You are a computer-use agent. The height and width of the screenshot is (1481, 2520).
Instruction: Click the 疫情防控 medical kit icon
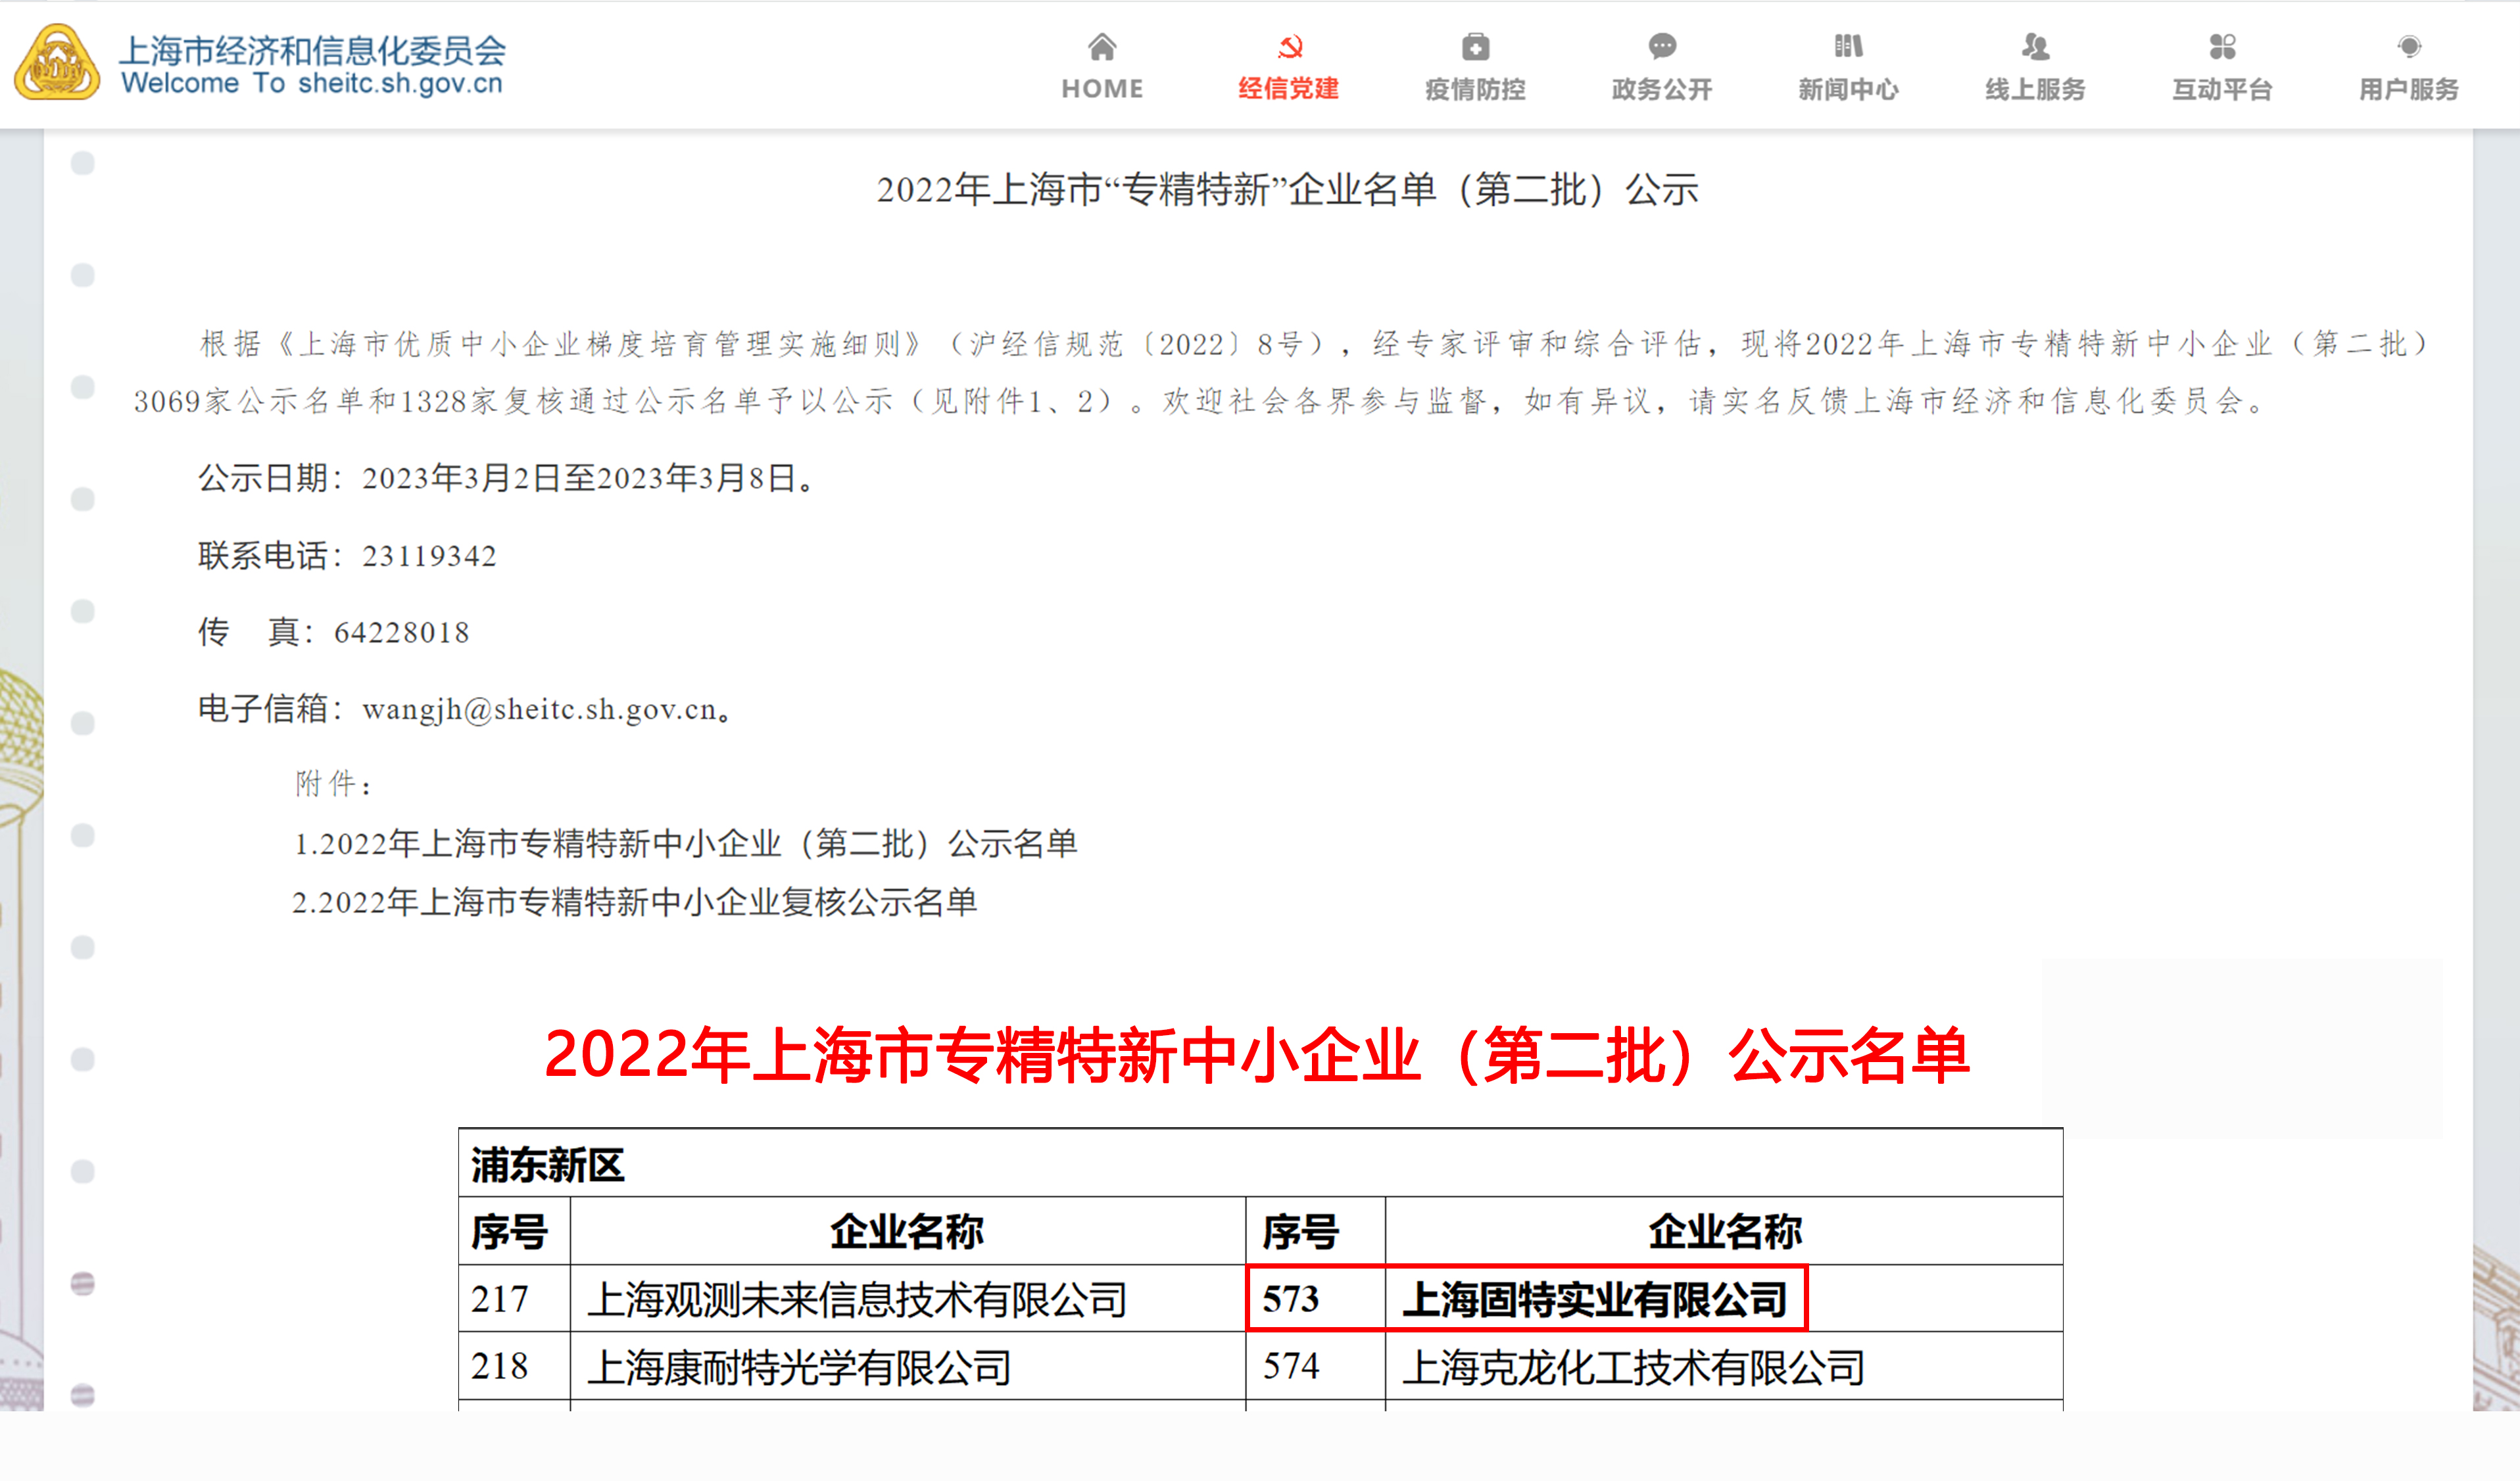pos(1475,46)
